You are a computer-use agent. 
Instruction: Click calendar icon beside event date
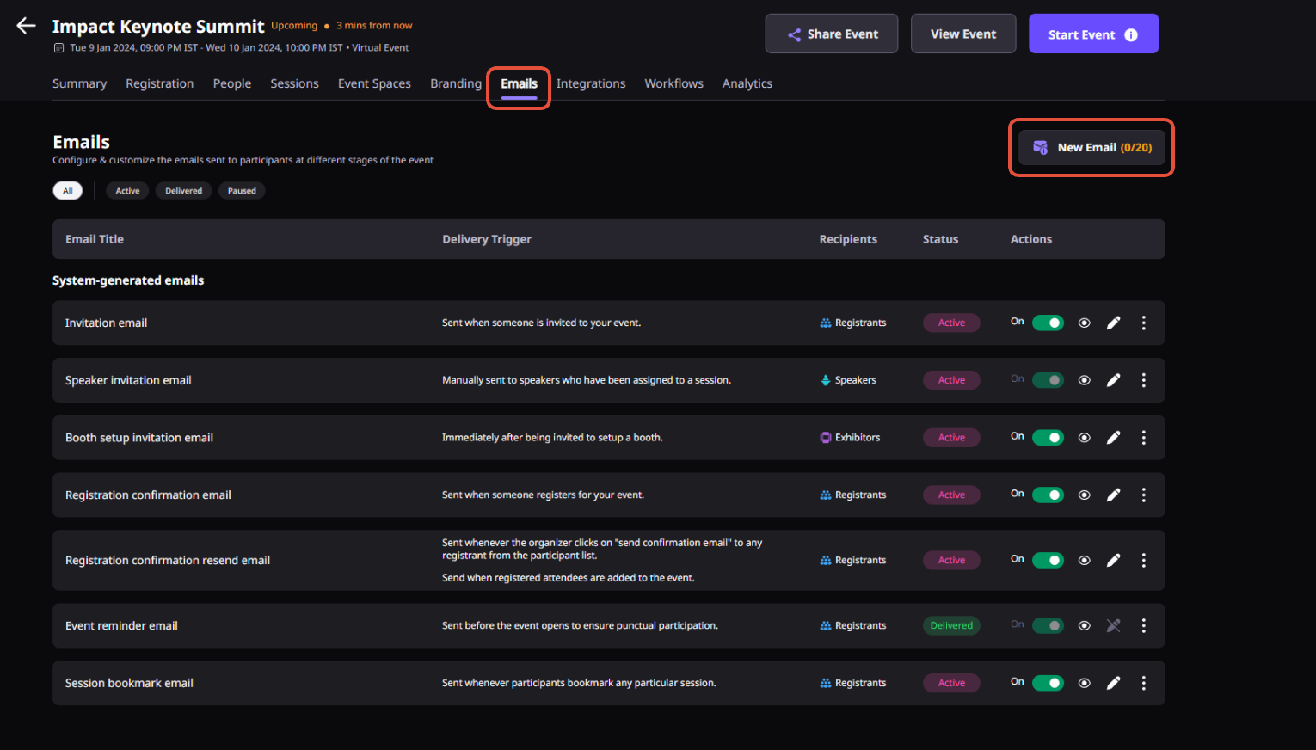(58, 48)
